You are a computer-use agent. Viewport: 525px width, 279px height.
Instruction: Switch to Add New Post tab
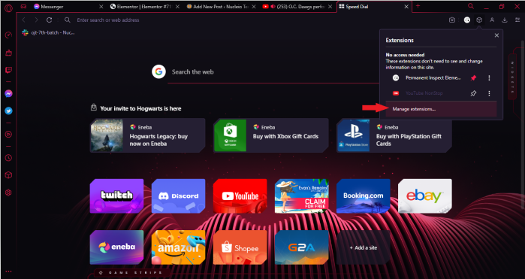(x=221, y=6)
